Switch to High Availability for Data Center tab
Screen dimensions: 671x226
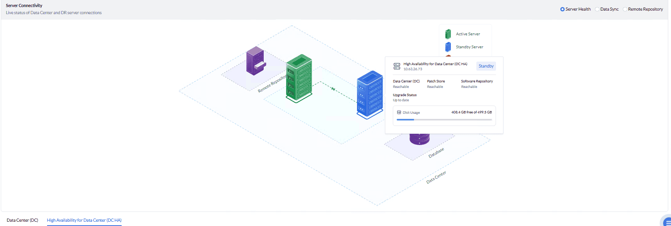click(84, 220)
